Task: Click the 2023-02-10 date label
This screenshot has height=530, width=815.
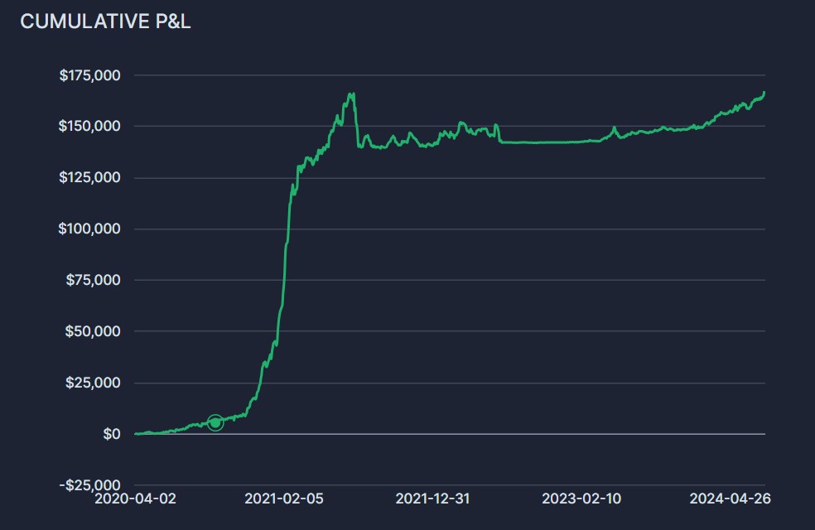Action: pos(581,499)
